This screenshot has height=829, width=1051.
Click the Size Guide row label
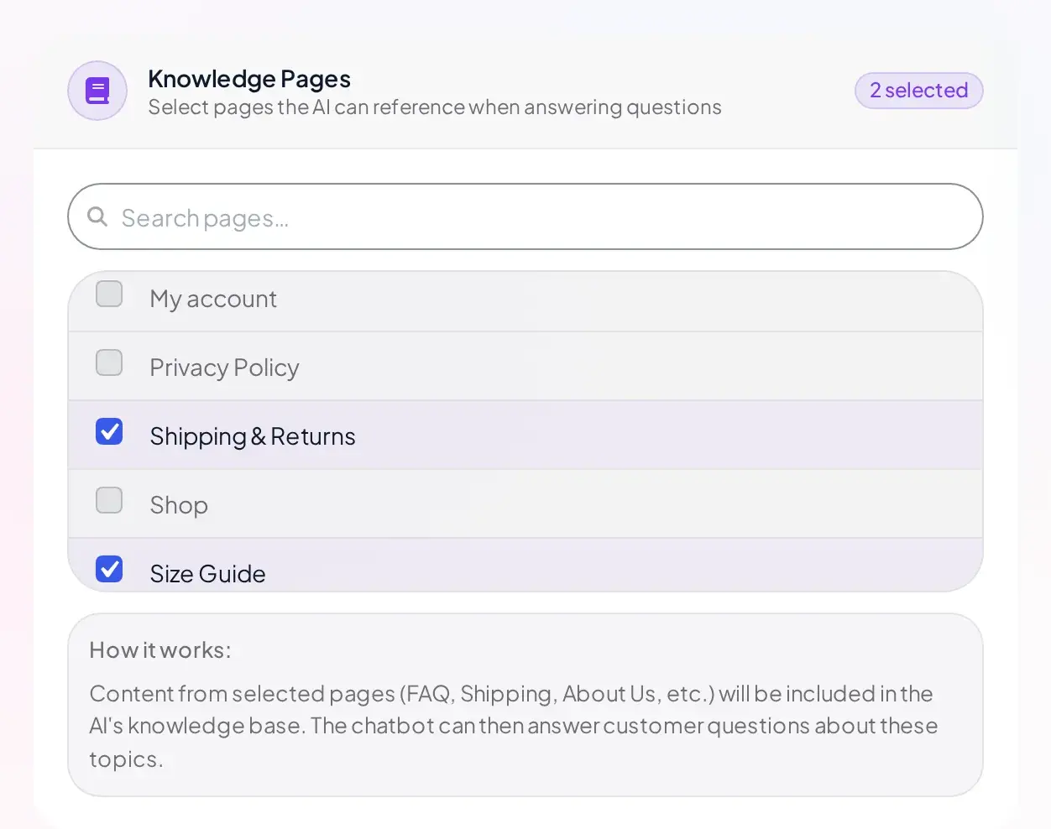pyautogui.click(x=207, y=574)
